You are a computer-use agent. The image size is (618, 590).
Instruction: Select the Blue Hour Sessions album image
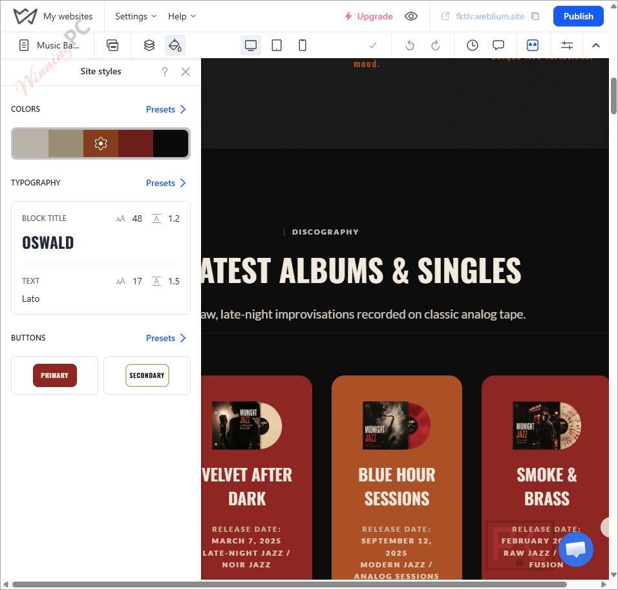(x=396, y=425)
